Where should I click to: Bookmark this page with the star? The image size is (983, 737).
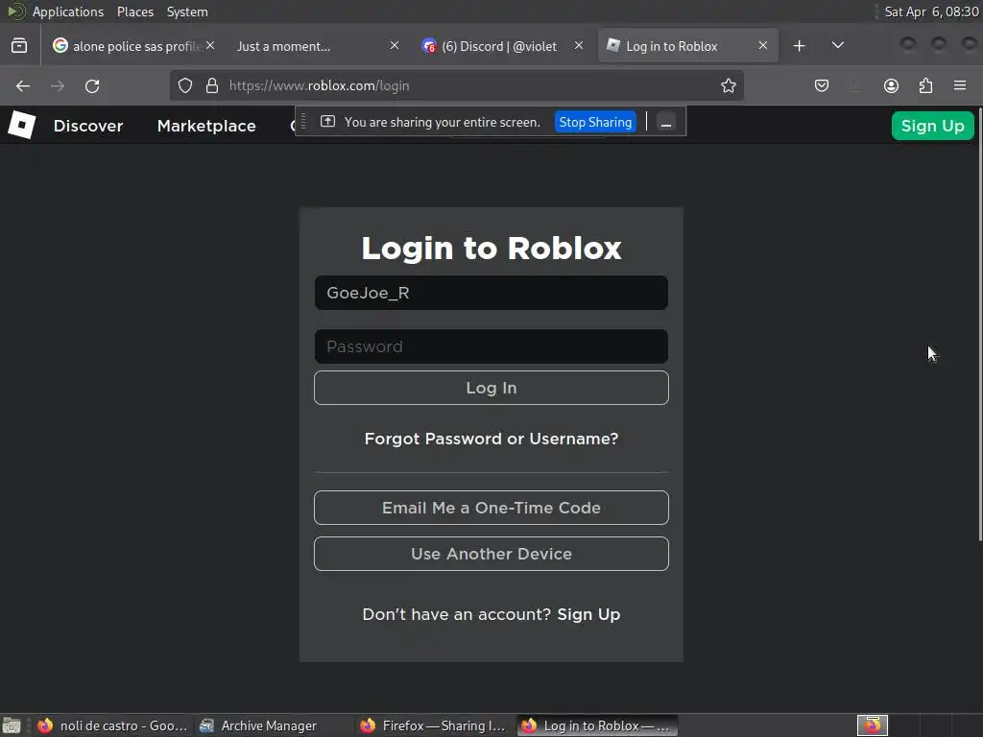[x=728, y=85]
